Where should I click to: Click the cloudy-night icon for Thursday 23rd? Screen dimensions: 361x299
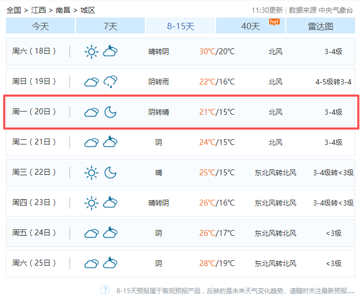(x=110, y=203)
